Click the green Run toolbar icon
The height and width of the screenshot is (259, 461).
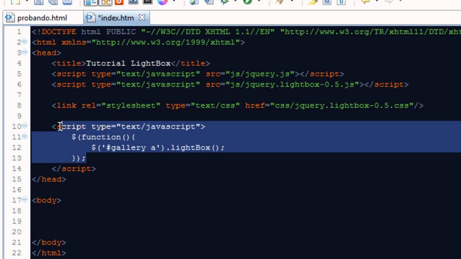coord(247,2)
